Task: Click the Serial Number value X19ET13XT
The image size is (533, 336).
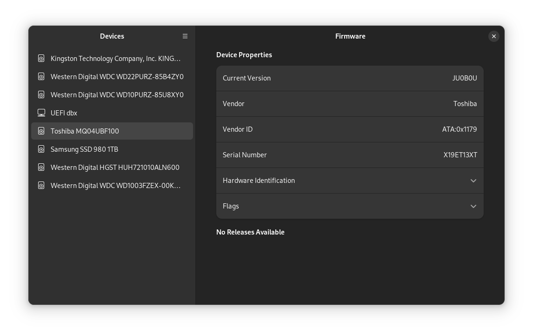Action: tap(460, 155)
